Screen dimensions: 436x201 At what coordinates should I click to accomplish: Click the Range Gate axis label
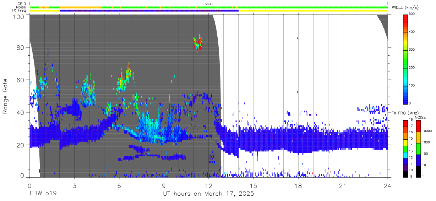coord(5,96)
